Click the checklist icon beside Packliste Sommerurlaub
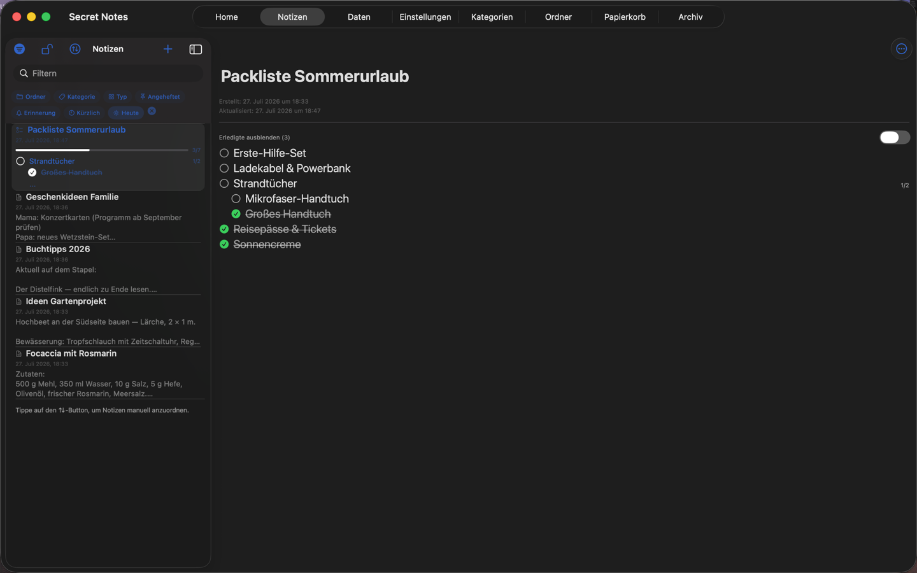This screenshot has width=917, height=573. 20,130
